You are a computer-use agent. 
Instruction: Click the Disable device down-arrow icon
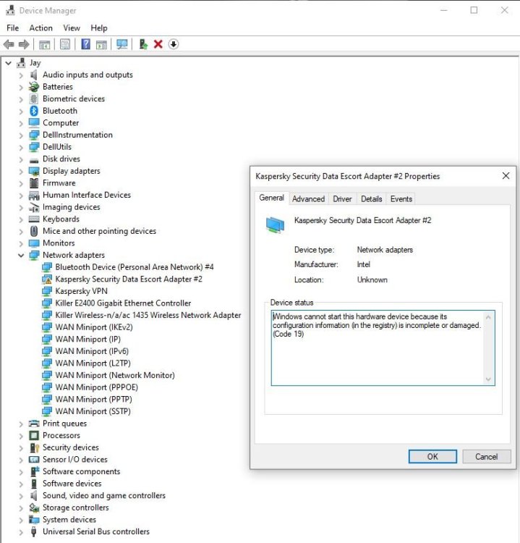(x=174, y=44)
